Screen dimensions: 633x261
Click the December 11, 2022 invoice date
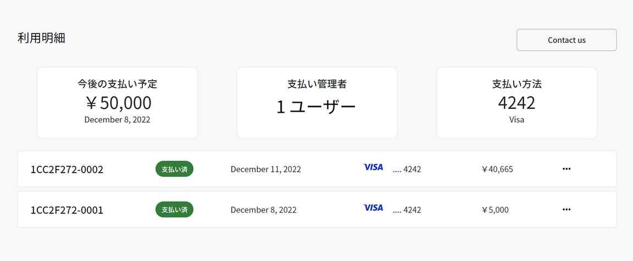coord(265,169)
